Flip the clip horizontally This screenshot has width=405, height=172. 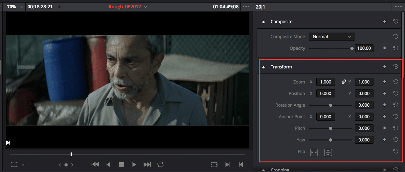click(x=314, y=152)
